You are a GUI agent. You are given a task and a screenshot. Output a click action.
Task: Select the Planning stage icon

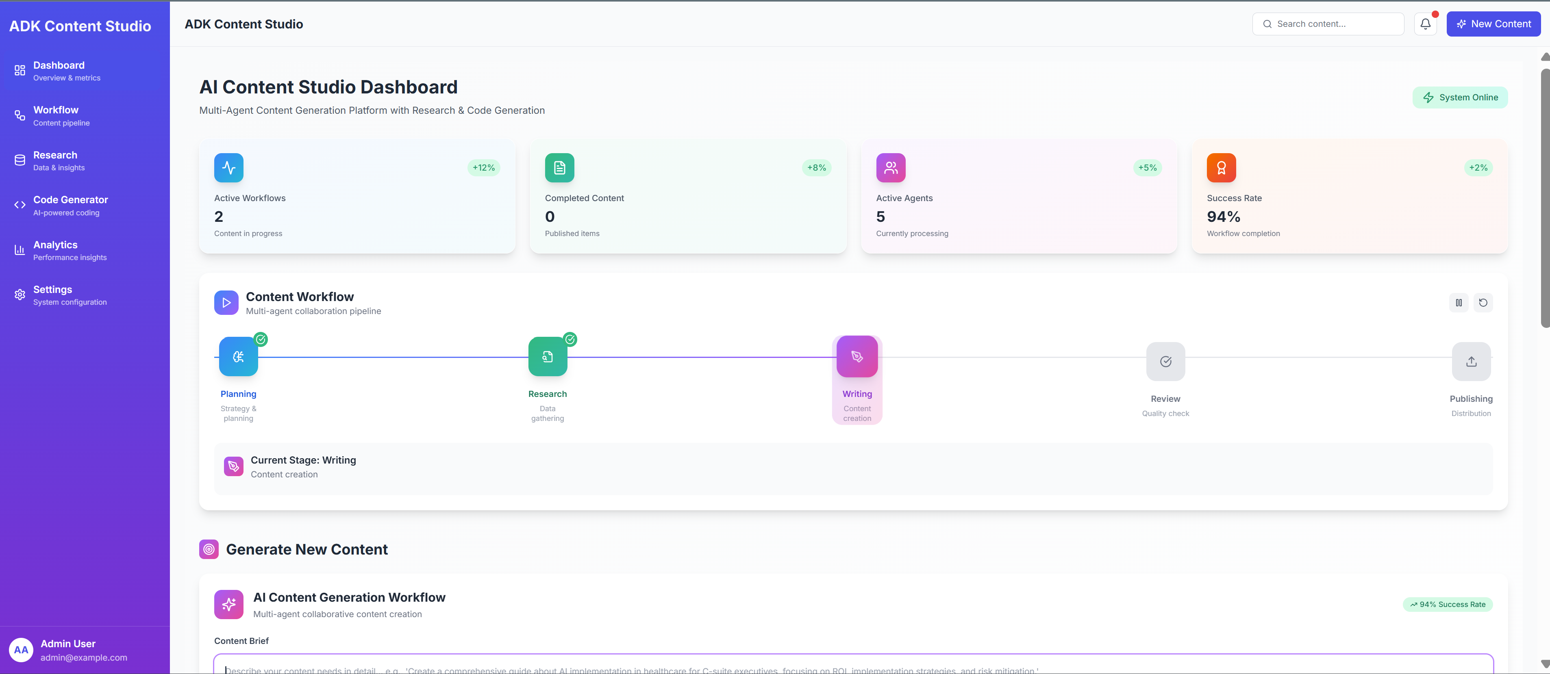[238, 357]
